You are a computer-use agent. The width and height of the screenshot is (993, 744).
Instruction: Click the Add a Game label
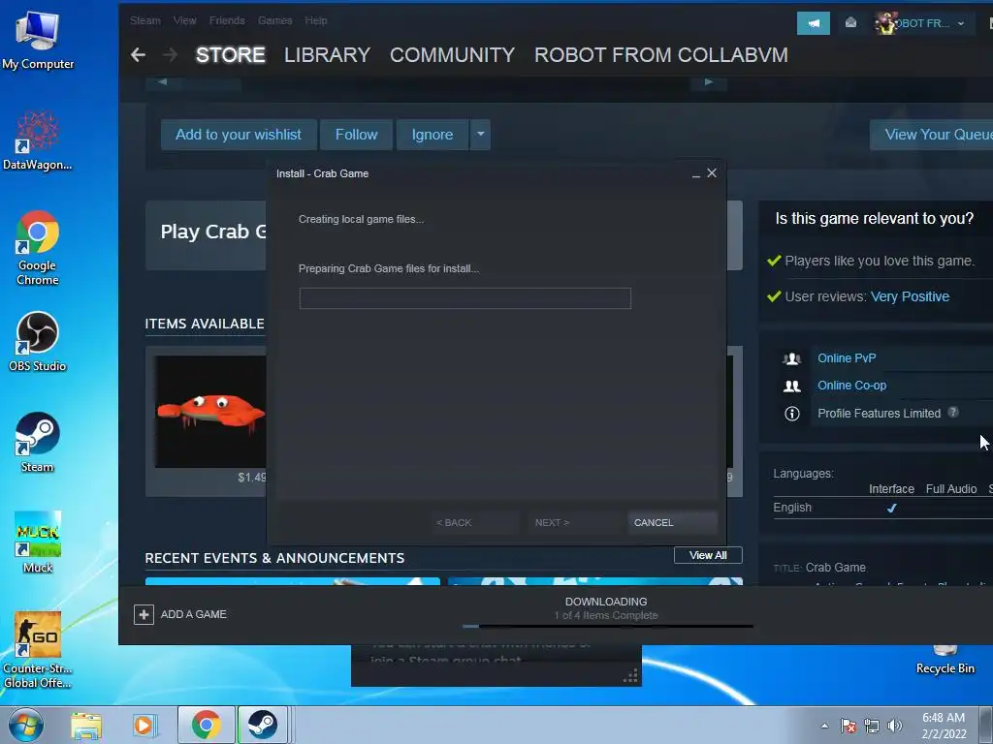pyautogui.click(x=193, y=614)
